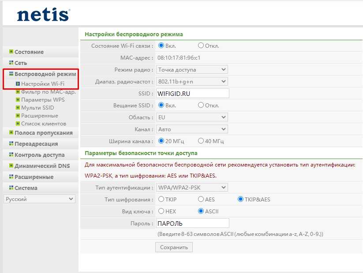The image size is (363, 273).
Task: Disable Wi-Fi with the Откл. radio button
Action: coord(201,45)
